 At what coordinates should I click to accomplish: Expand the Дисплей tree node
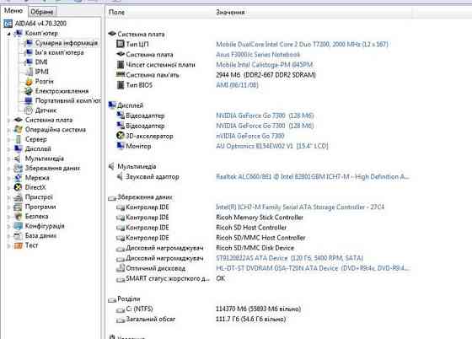[x=8, y=149]
